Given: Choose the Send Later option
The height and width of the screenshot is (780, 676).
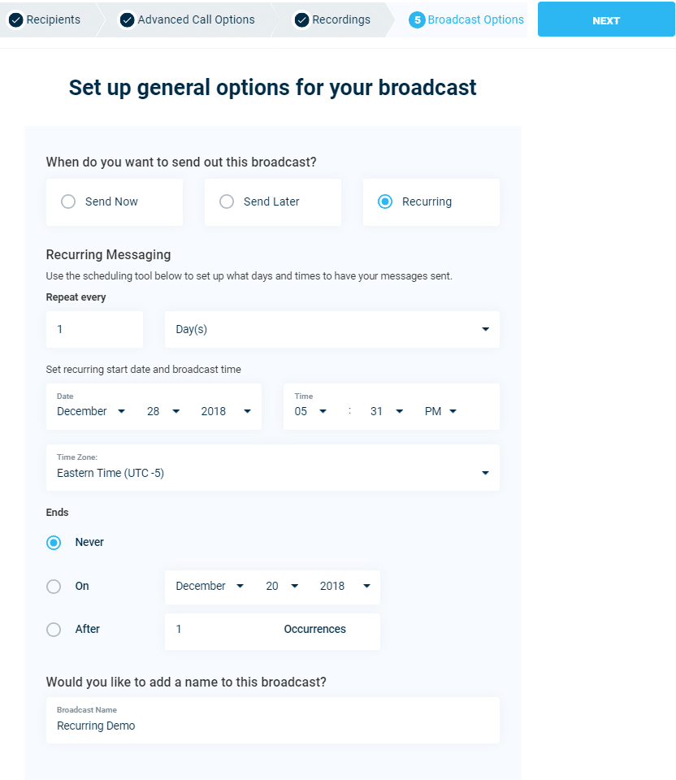Looking at the screenshot, I should pyautogui.click(x=227, y=201).
